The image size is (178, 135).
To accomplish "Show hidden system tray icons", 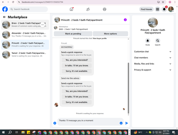I will point(147,132).
